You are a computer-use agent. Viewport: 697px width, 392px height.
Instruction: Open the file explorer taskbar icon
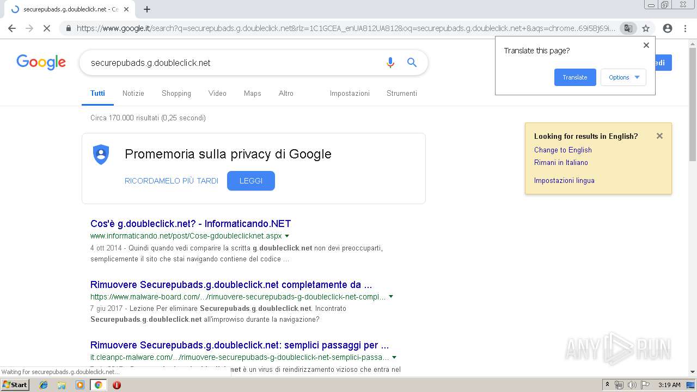(x=62, y=385)
